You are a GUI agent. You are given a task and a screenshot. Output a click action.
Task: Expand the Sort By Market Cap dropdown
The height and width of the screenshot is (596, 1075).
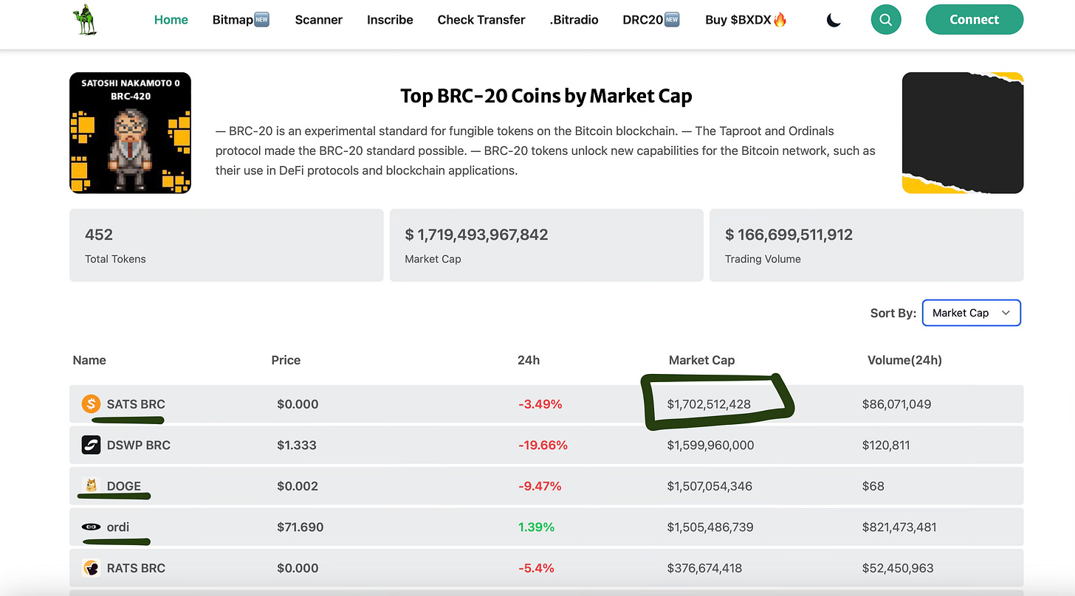(972, 313)
